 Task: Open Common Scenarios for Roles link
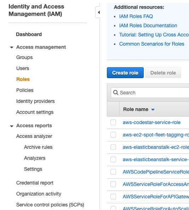pyautogui.click(x=152, y=44)
